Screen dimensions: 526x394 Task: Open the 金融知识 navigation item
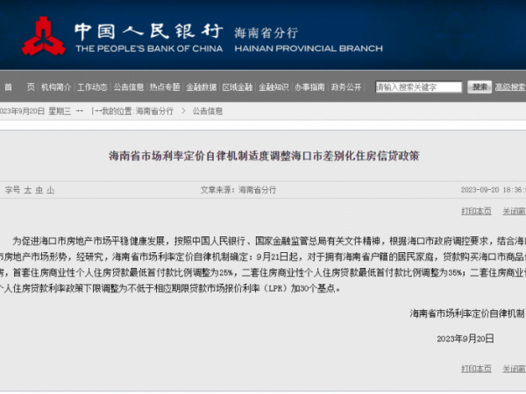274,88
